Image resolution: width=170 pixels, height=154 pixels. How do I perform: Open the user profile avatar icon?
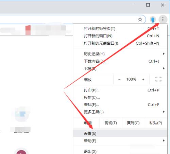pos(153,20)
